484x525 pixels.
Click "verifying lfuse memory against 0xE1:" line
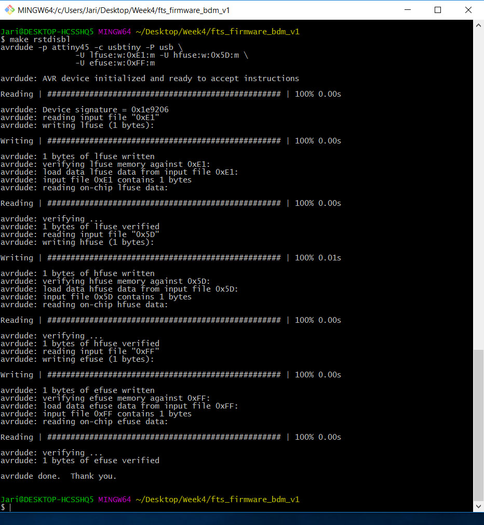(x=105, y=164)
